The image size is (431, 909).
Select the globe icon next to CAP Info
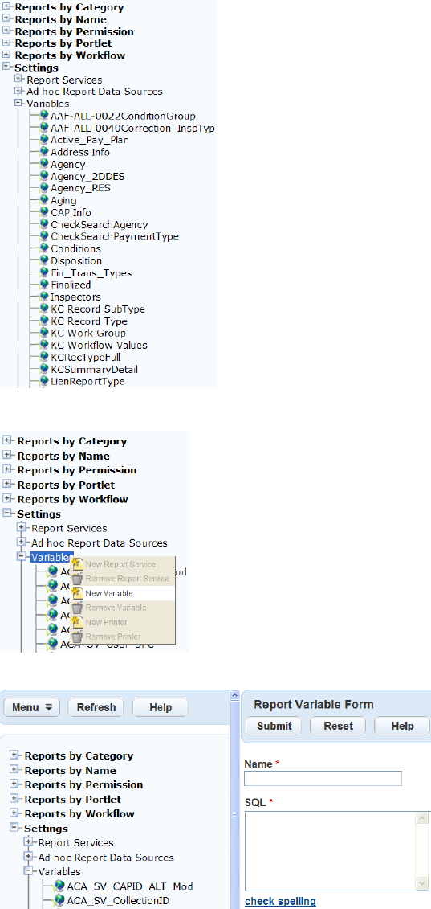click(44, 212)
